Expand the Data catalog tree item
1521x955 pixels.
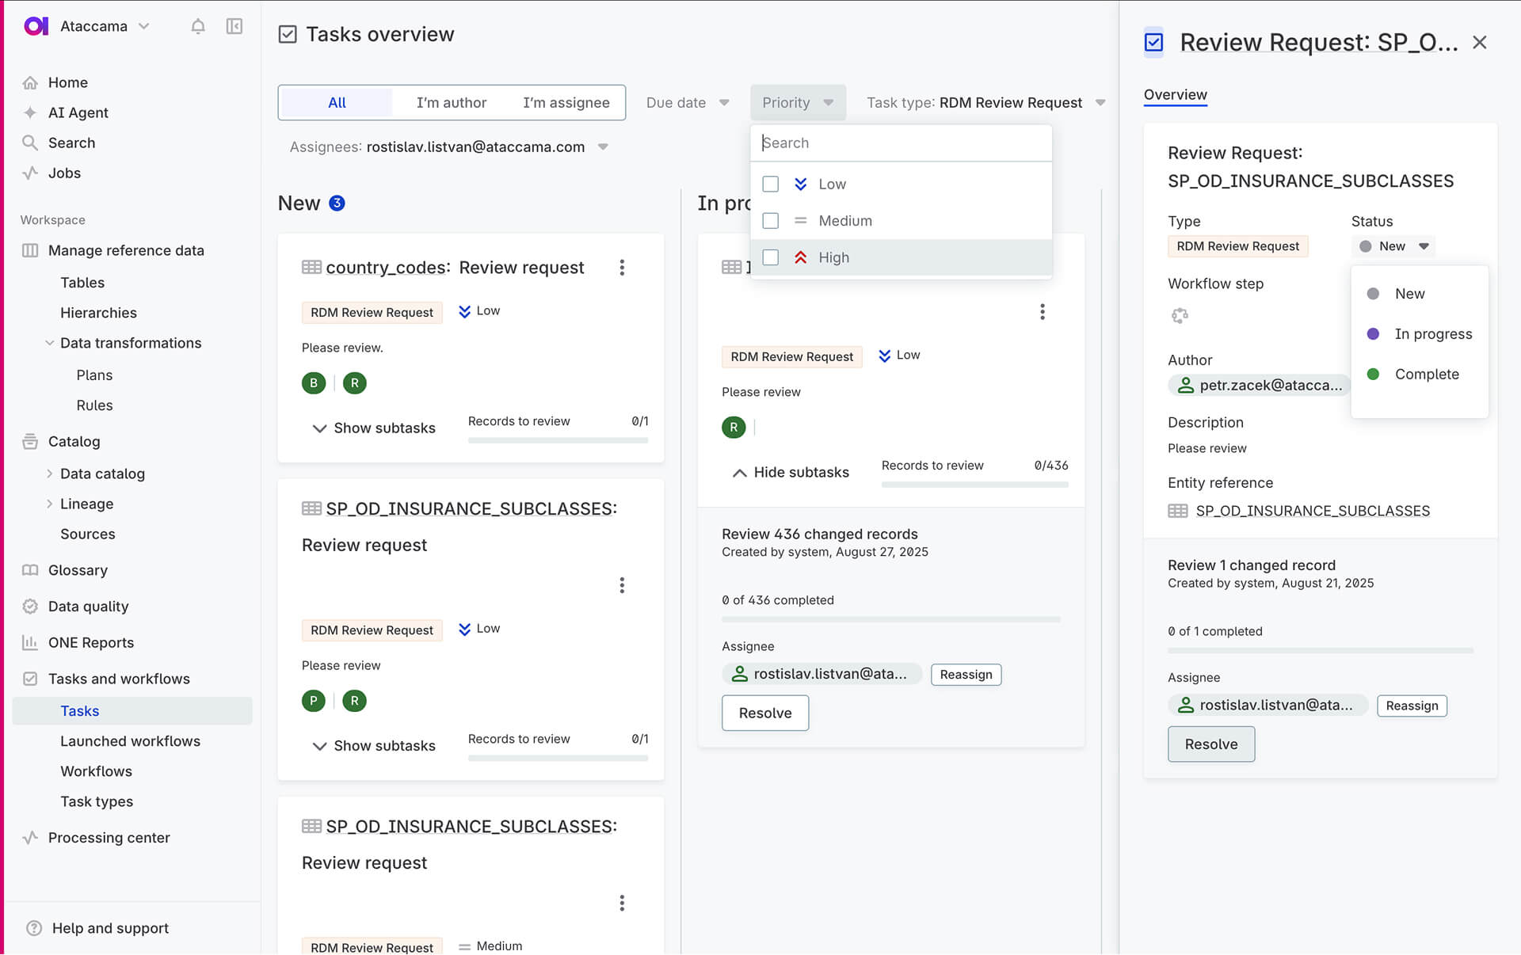pyautogui.click(x=49, y=474)
